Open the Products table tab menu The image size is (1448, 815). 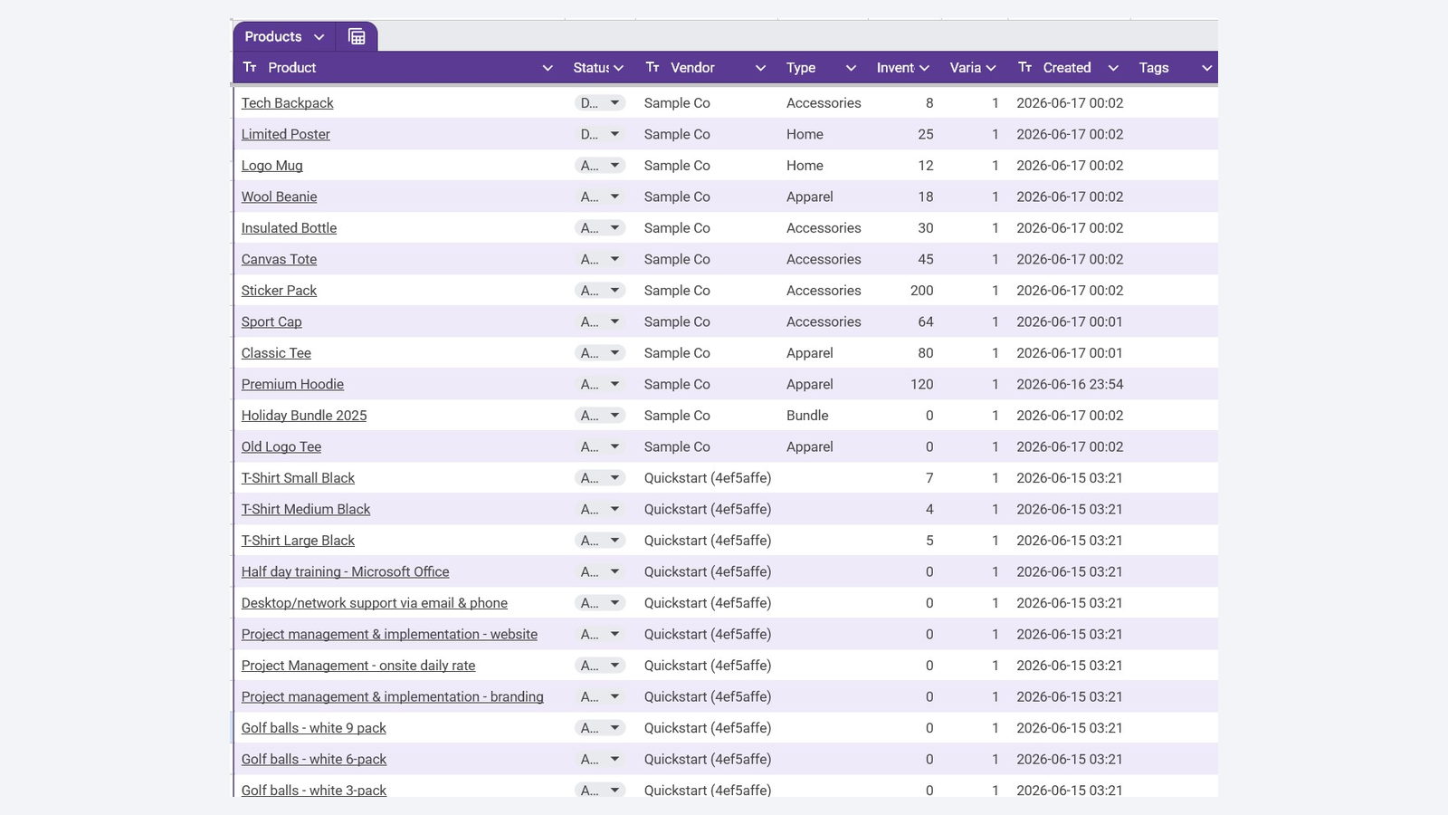pyautogui.click(x=319, y=37)
